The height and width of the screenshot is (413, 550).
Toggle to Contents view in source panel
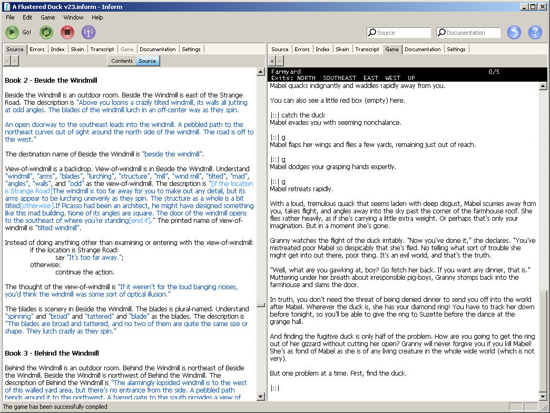click(122, 61)
